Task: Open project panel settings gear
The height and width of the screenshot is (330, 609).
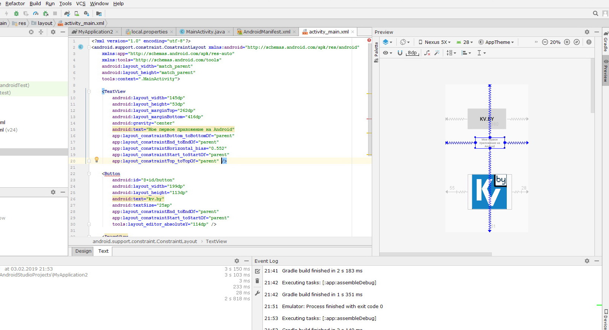Action: click(53, 32)
